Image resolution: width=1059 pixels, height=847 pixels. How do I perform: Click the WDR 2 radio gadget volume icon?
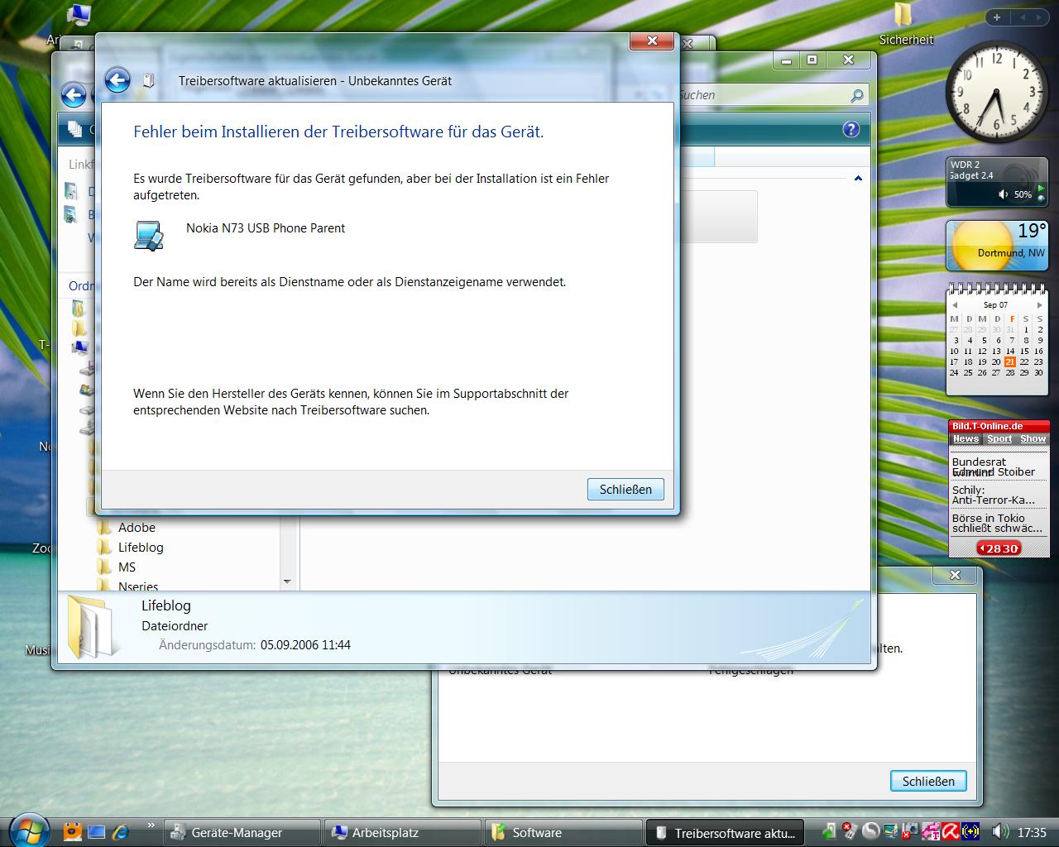[x=1004, y=194]
